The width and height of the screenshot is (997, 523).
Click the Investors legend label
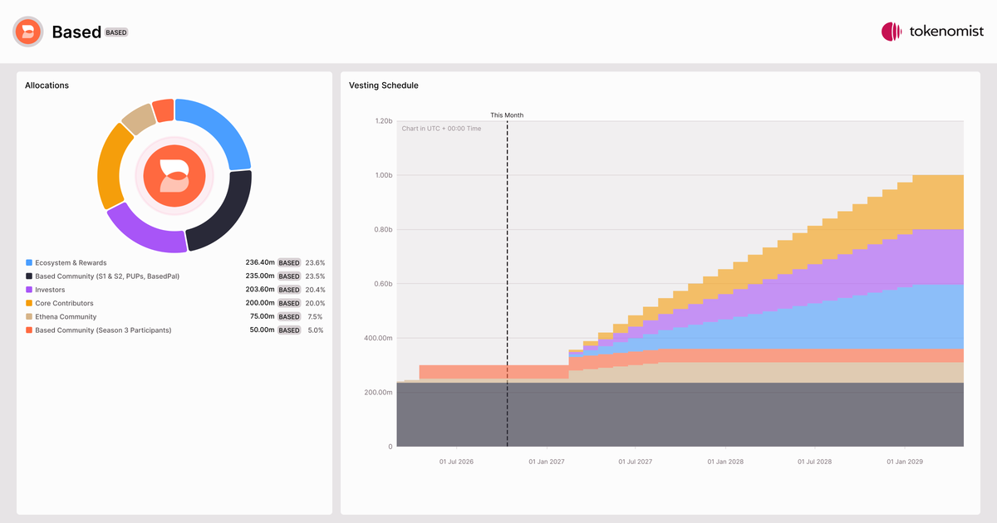(x=50, y=290)
